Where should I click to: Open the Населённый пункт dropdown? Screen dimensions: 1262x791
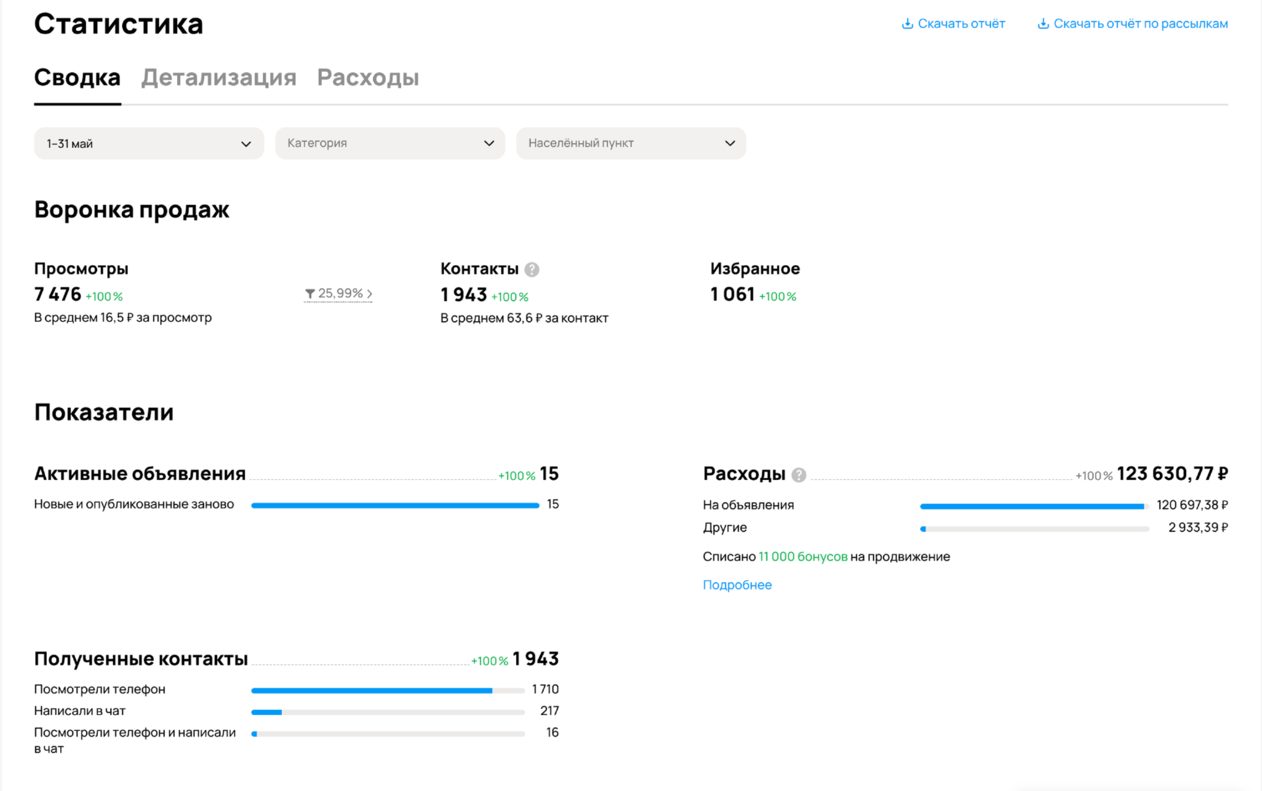click(x=631, y=143)
